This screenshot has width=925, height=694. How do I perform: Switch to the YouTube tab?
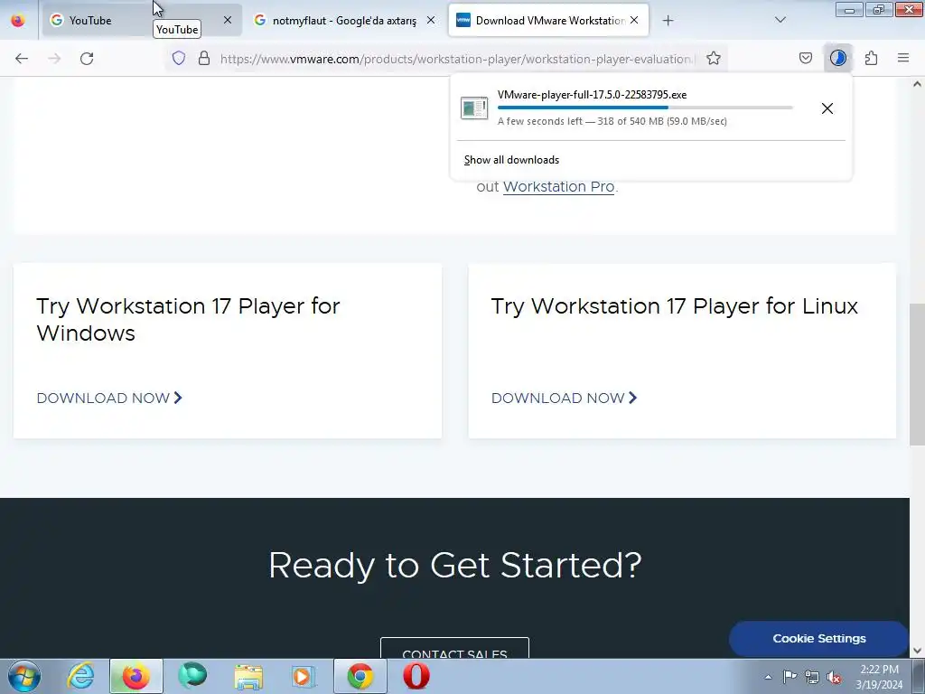[x=142, y=21]
